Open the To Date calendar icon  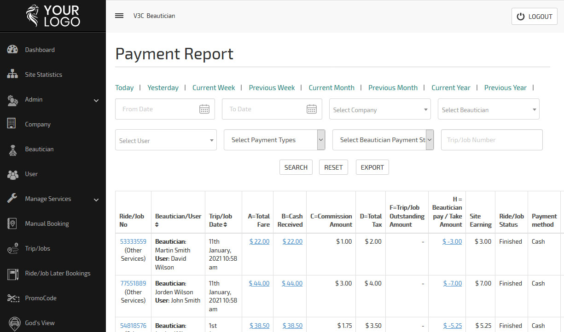pos(312,109)
